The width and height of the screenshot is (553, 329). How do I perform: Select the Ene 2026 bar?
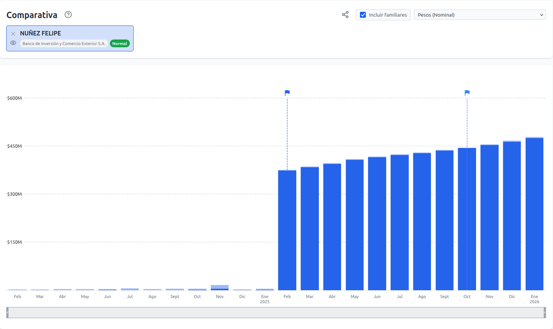point(535,214)
